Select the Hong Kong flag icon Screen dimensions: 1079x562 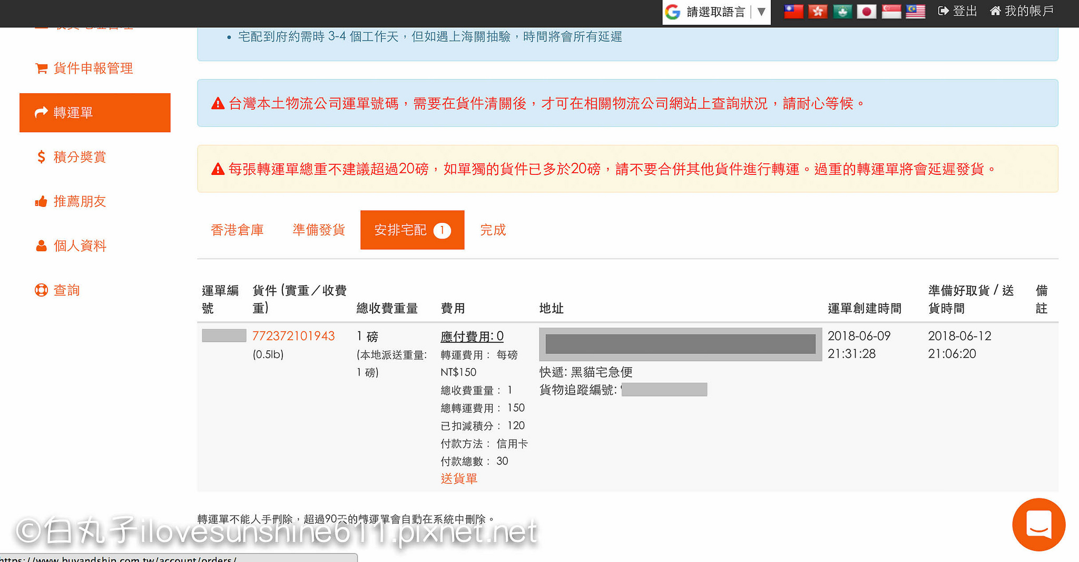[818, 11]
